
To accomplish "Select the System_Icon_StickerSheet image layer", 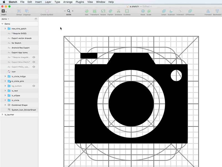I will point(19,110).
